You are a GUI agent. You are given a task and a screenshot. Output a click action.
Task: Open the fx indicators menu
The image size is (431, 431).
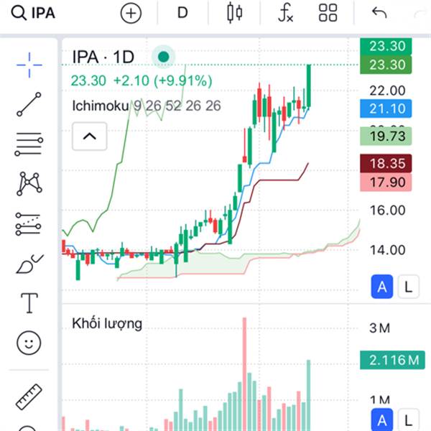click(285, 13)
